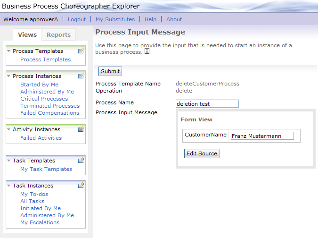318x238 pixels.
Task: Submit the process input message
Action: click(110, 71)
